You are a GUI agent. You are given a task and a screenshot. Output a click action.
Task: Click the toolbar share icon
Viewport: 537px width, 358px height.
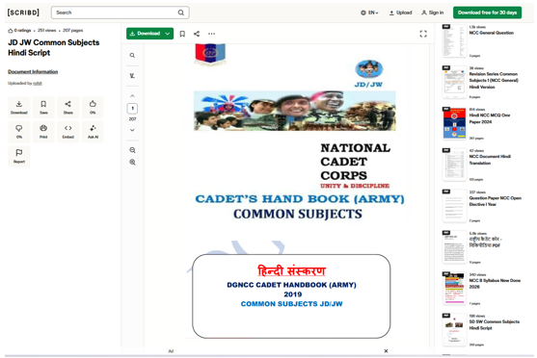(197, 34)
